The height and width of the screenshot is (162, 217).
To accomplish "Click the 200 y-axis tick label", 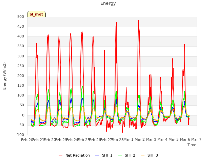I will click(21, 76).
